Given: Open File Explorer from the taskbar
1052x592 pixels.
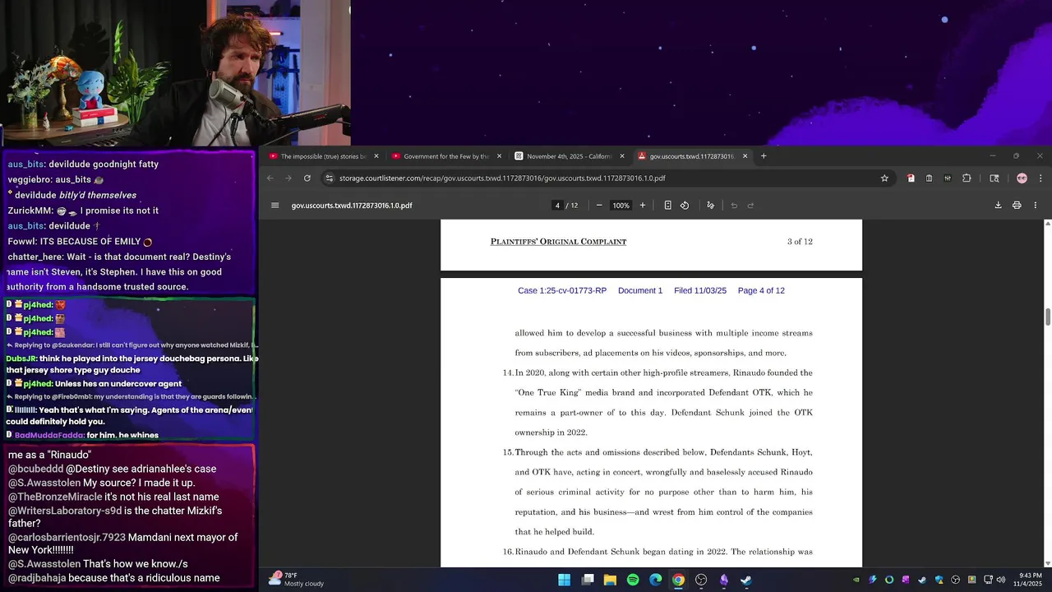Looking at the screenshot, I should click(610, 580).
